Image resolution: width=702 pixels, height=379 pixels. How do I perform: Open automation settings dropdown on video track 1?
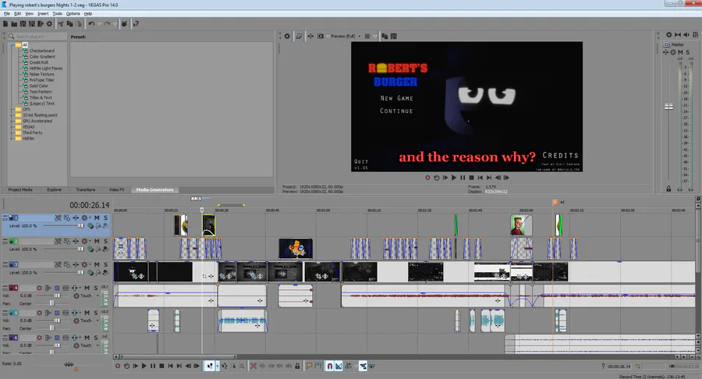(90, 218)
